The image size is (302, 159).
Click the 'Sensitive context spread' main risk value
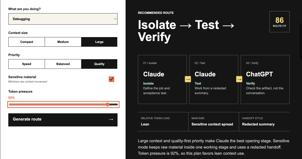click(x=212, y=124)
